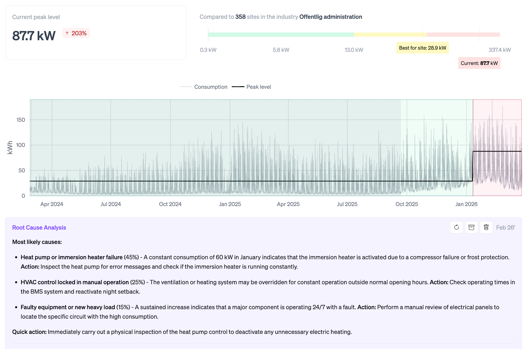Screen dimensions: 526x349
Task: Click the Offentlig administration industry label
Action: [331, 17]
